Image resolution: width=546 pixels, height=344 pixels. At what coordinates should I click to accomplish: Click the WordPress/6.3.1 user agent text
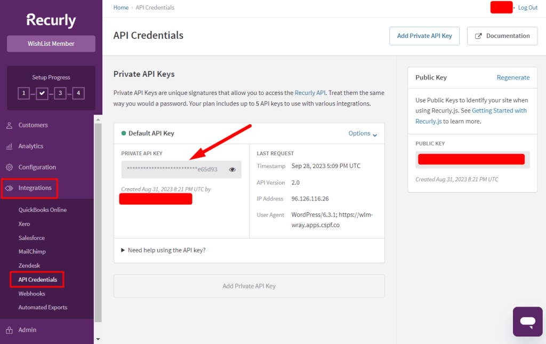pos(332,220)
